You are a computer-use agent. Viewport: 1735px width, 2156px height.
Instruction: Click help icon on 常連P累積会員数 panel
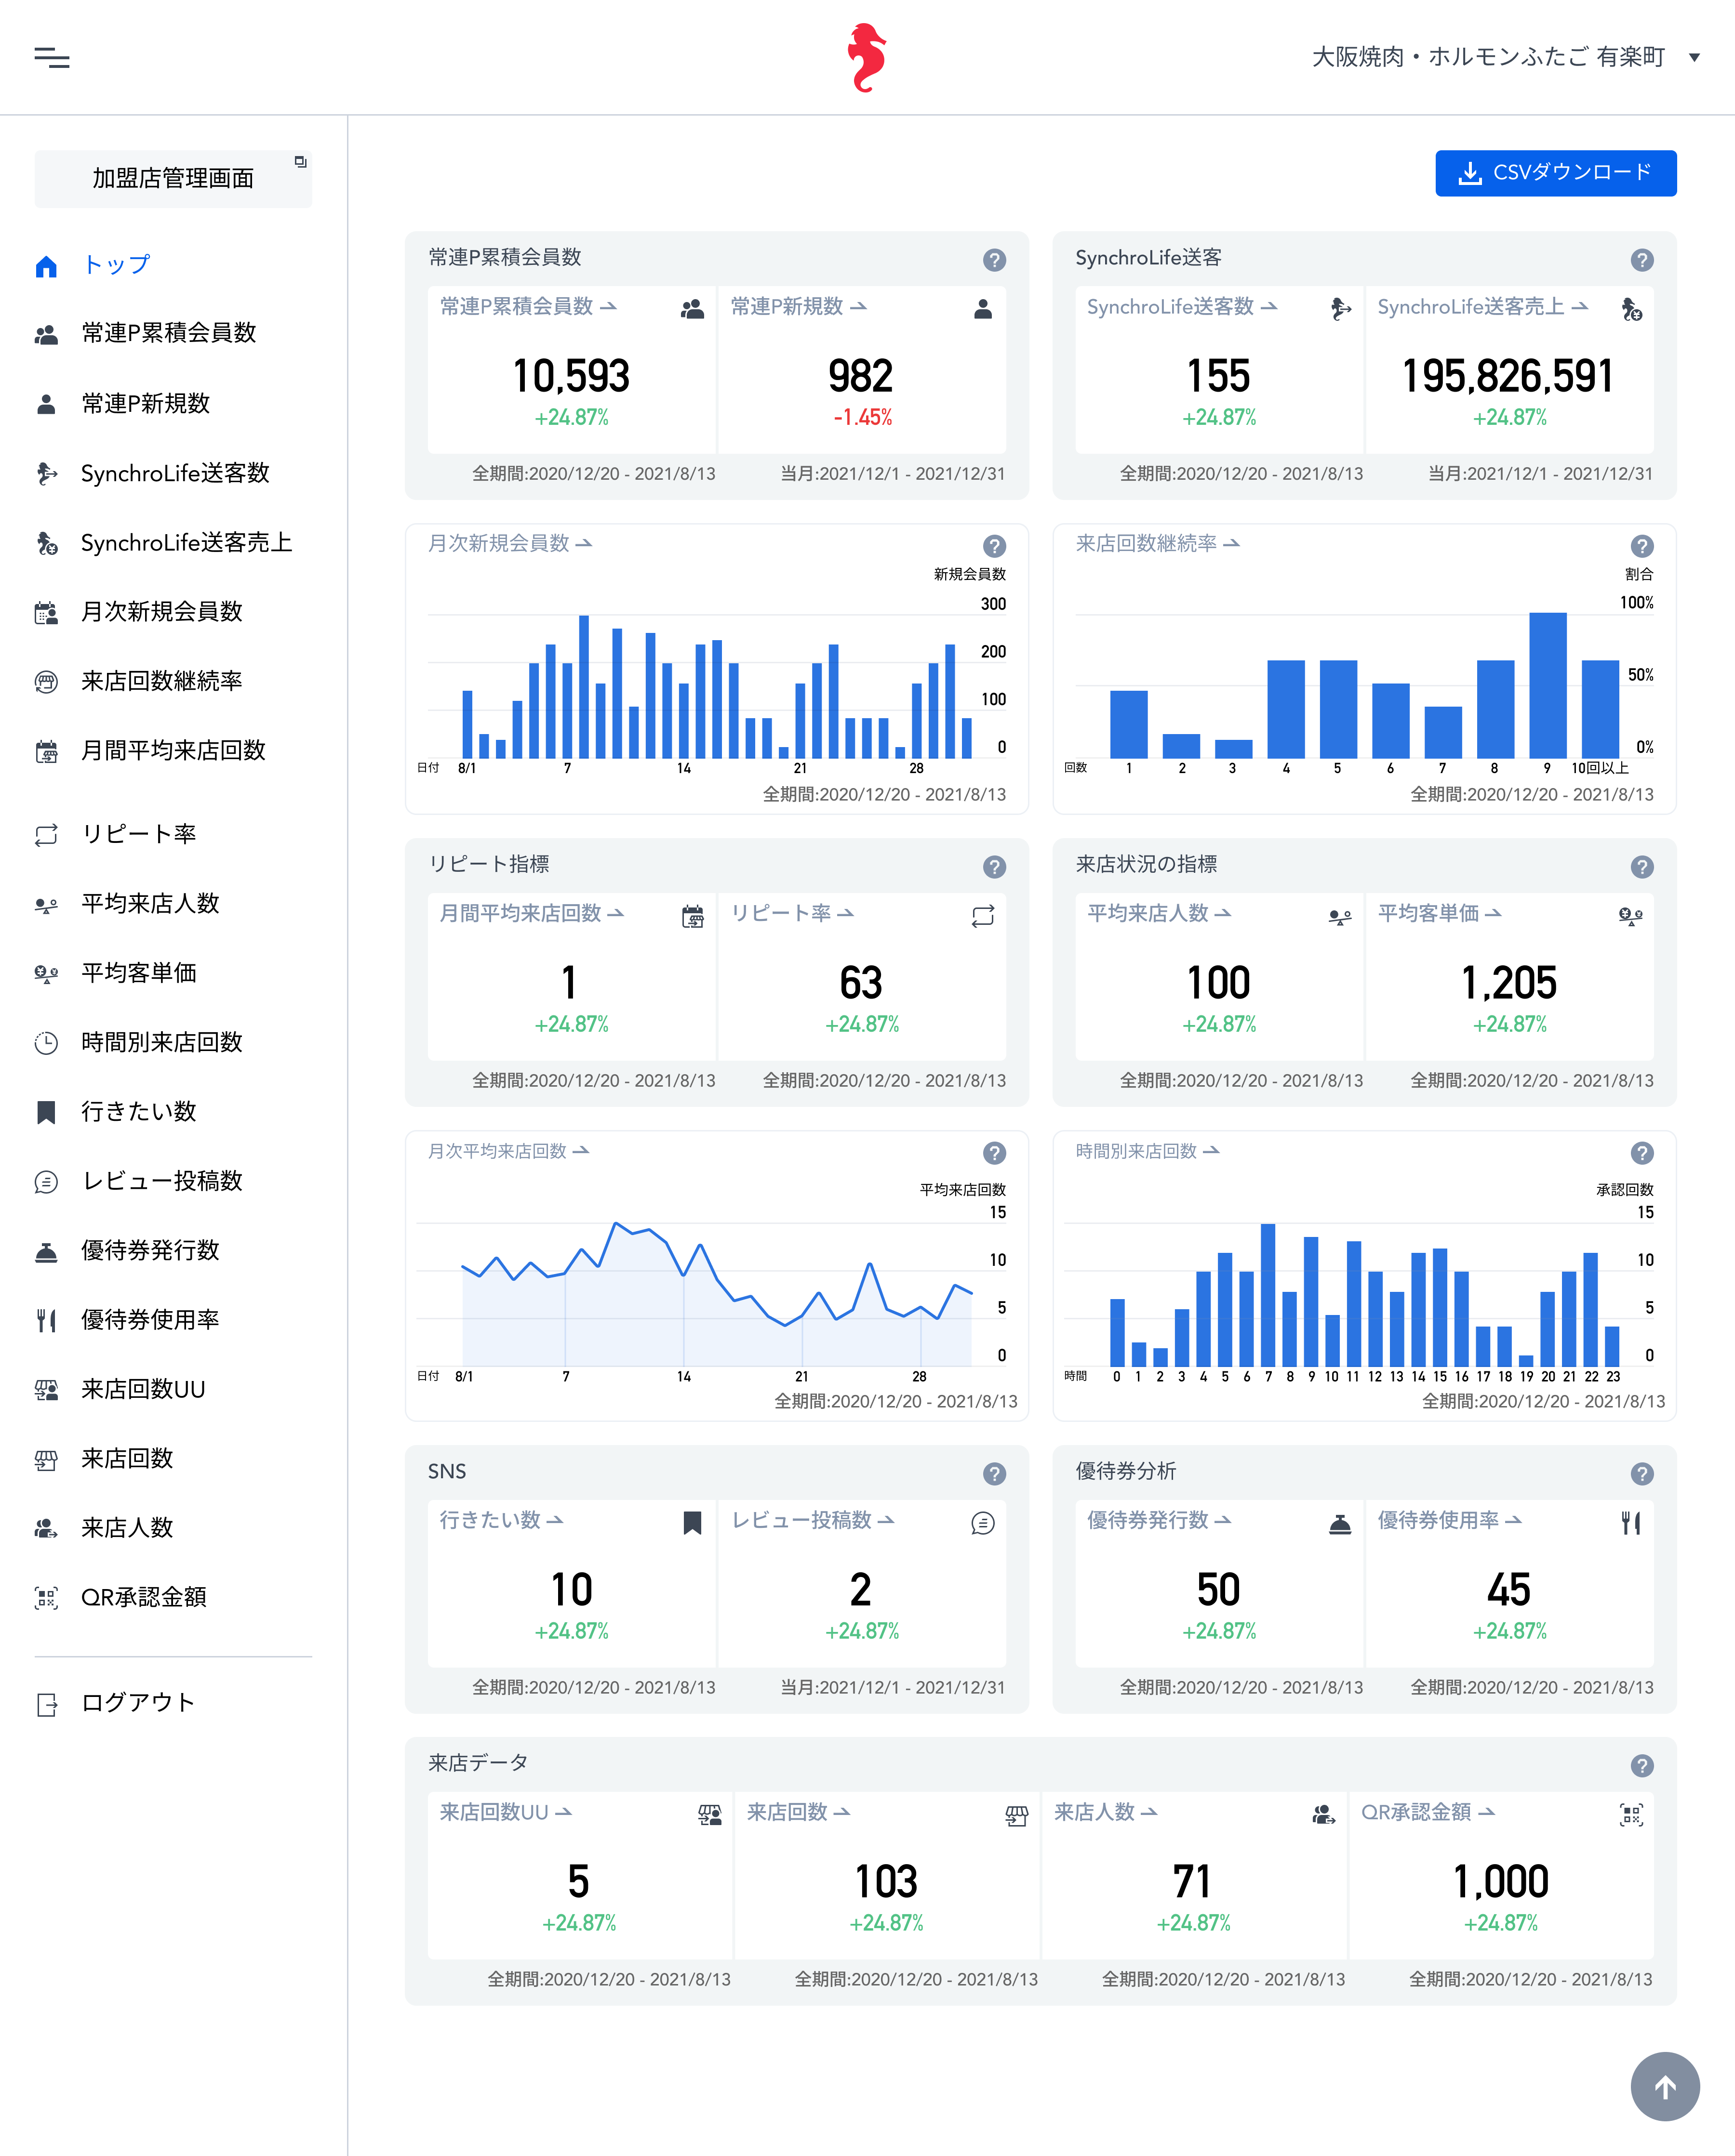[994, 260]
